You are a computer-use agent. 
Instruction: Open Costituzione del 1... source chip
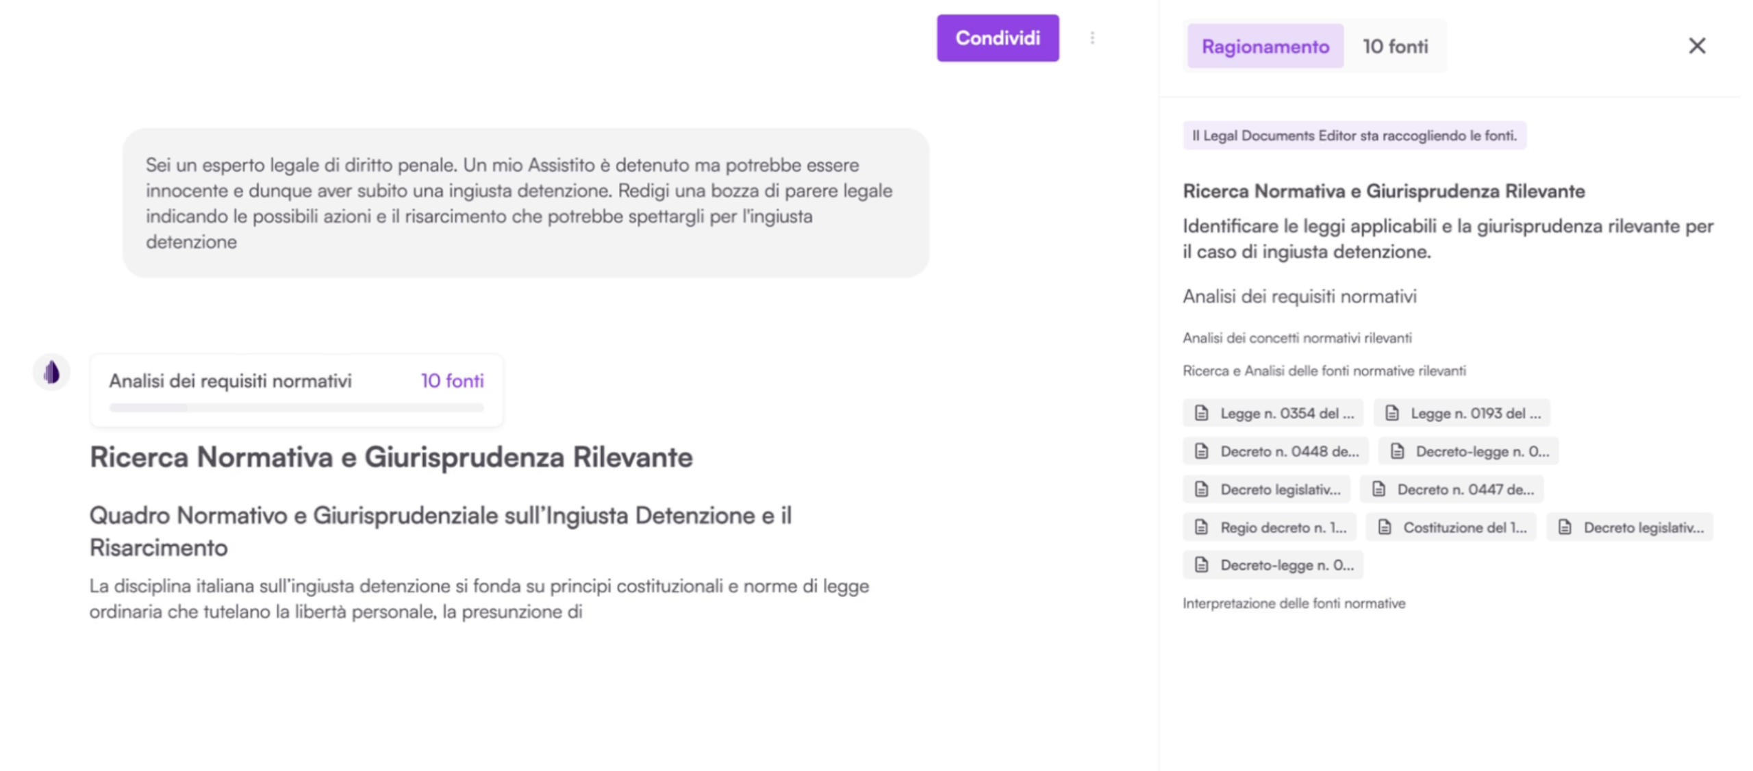click(1450, 527)
